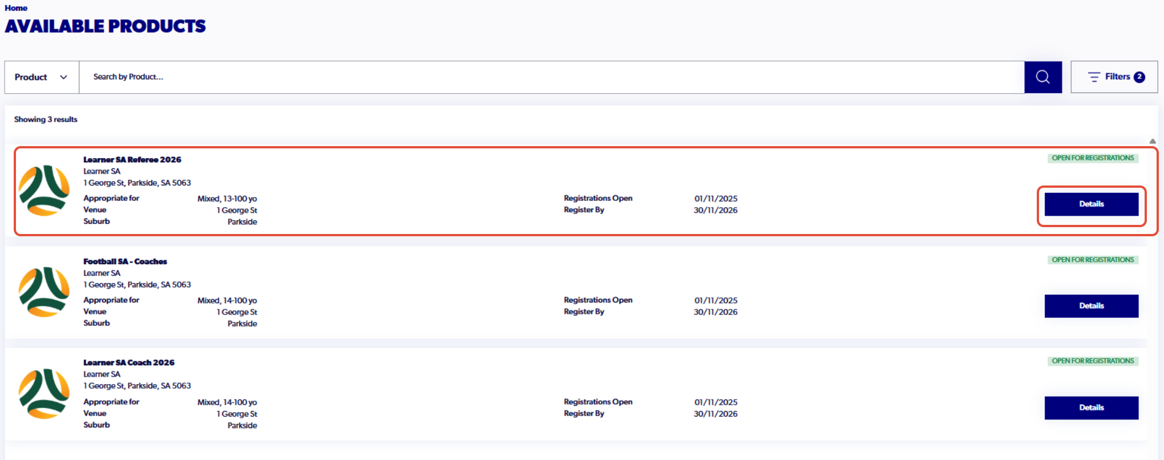Click the Learner SA Coach 2026 logo
Viewport: 1164px width, 460px height.
pos(44,394)
